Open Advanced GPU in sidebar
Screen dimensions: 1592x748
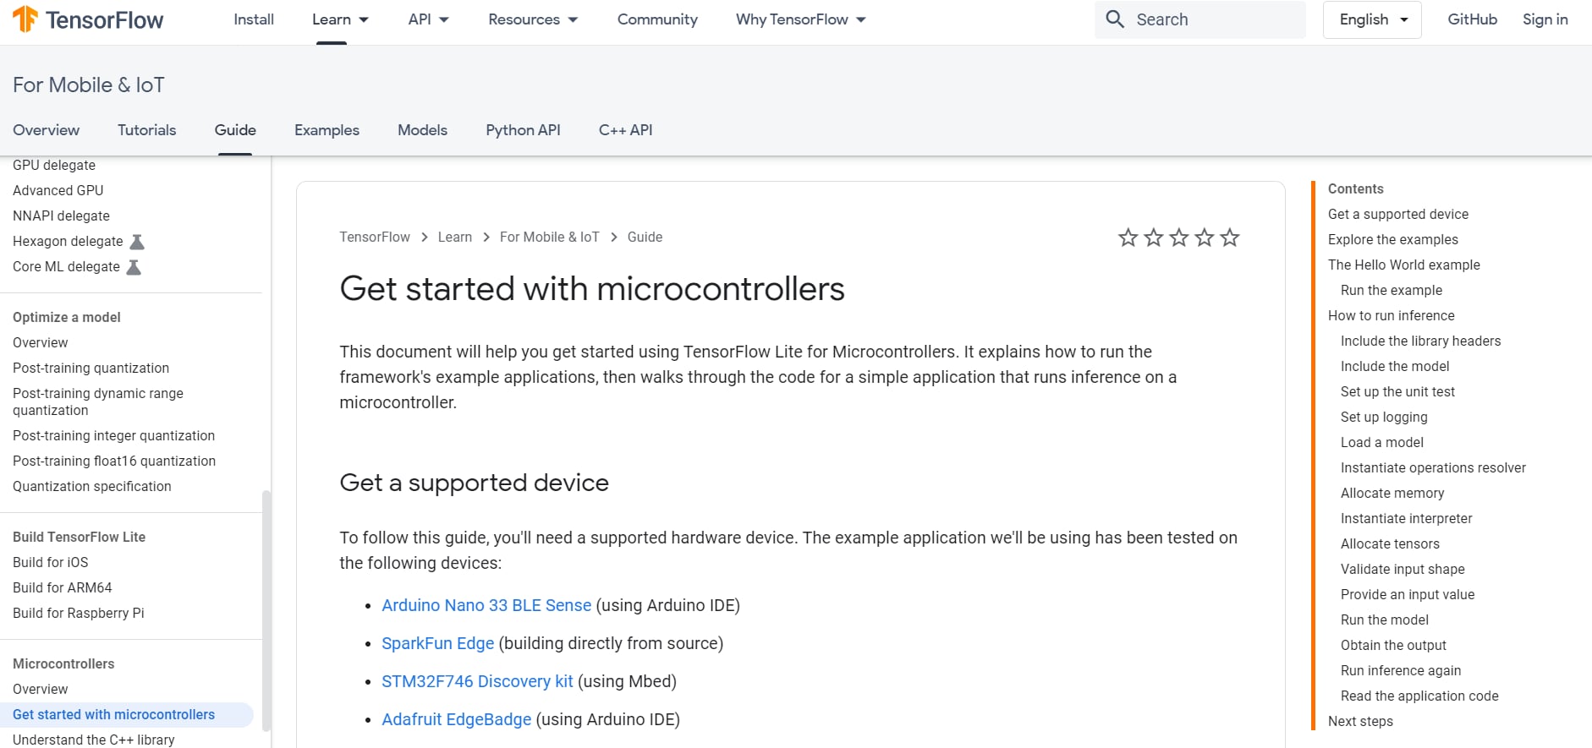click(58, 190)
